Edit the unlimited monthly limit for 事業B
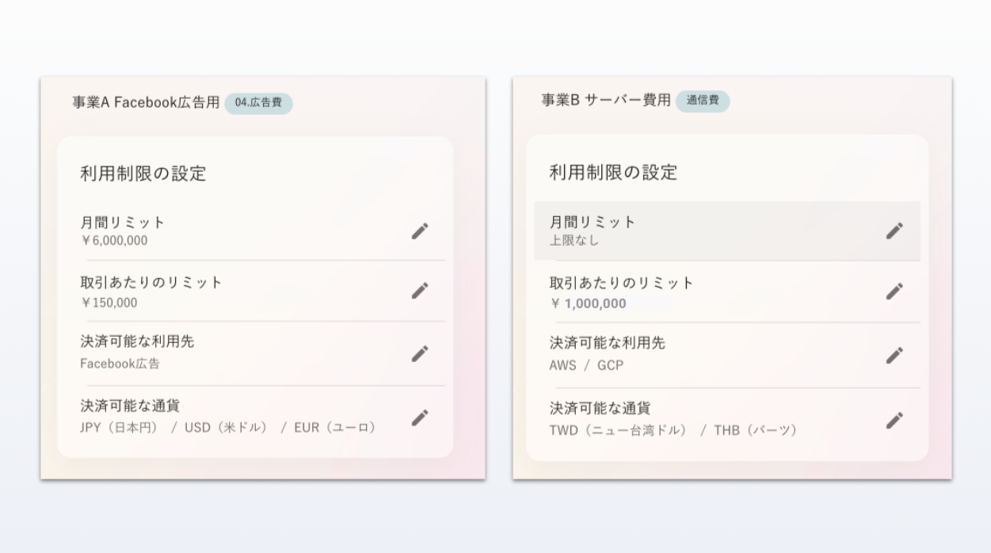991x553 pixels. point(894,231)
